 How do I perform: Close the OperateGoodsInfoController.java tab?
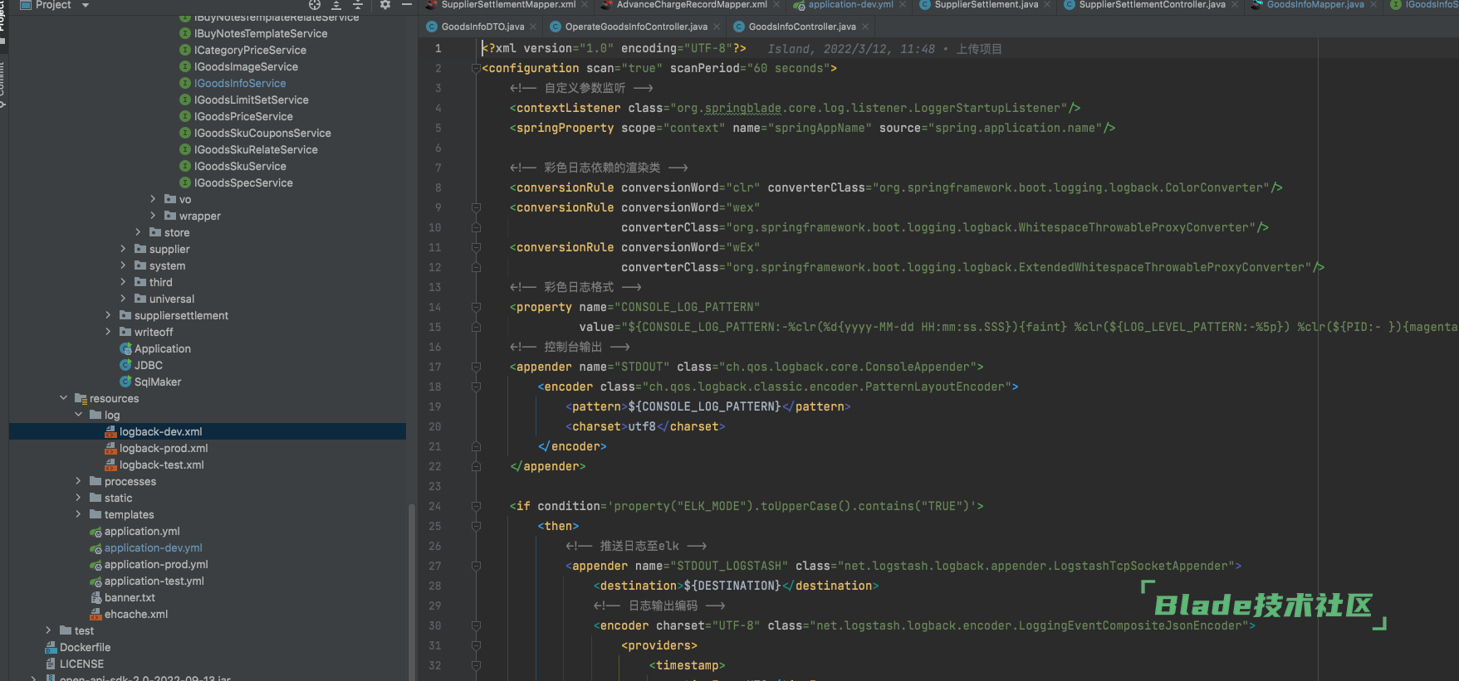716,27
